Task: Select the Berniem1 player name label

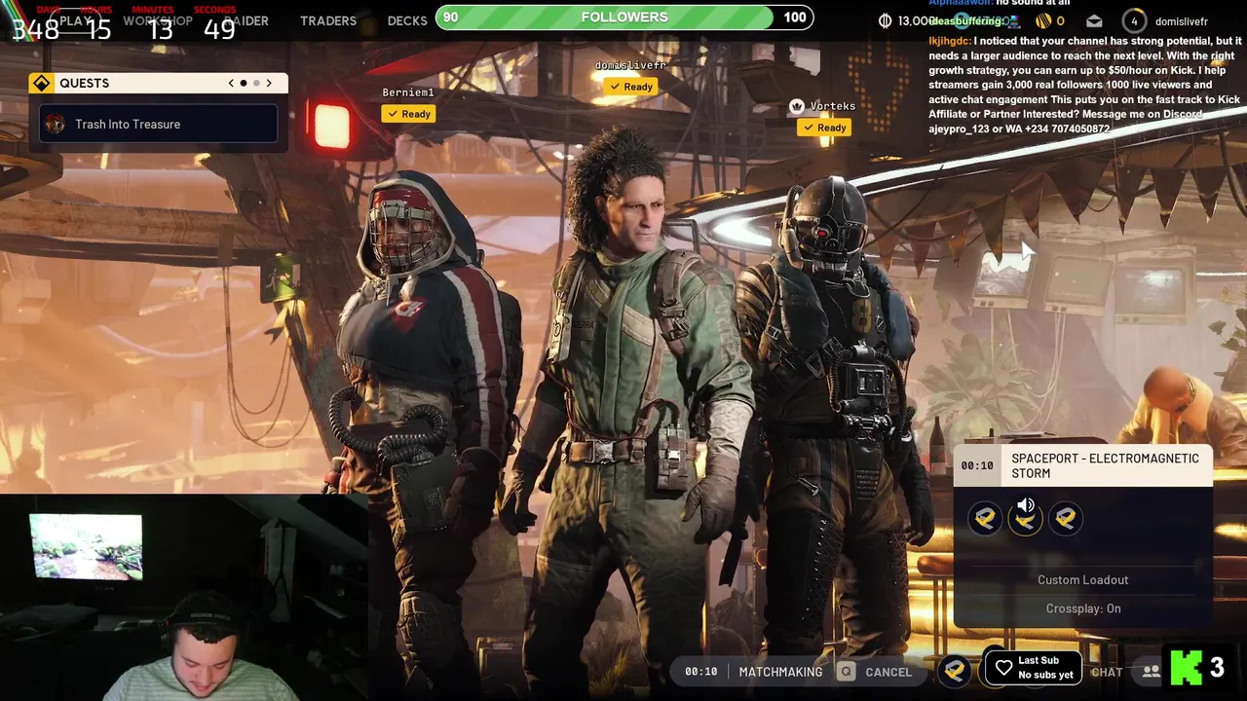Action: coord(408,92)
